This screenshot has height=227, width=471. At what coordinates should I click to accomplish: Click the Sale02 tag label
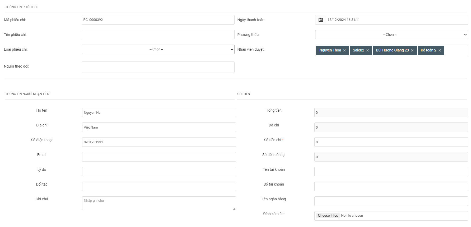[358, 50]
